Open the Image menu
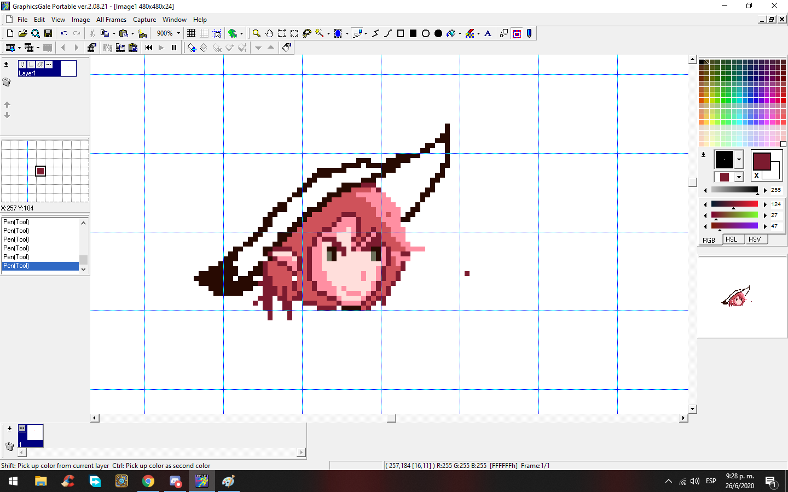Viewport: 788px width, 492px height. (x=80, y=20)
